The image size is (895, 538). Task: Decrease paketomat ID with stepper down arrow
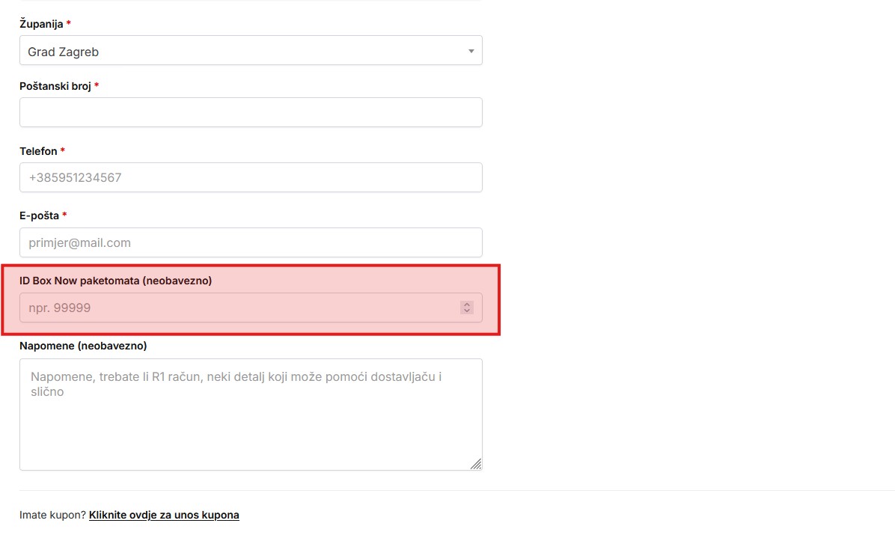click(467, 311)
